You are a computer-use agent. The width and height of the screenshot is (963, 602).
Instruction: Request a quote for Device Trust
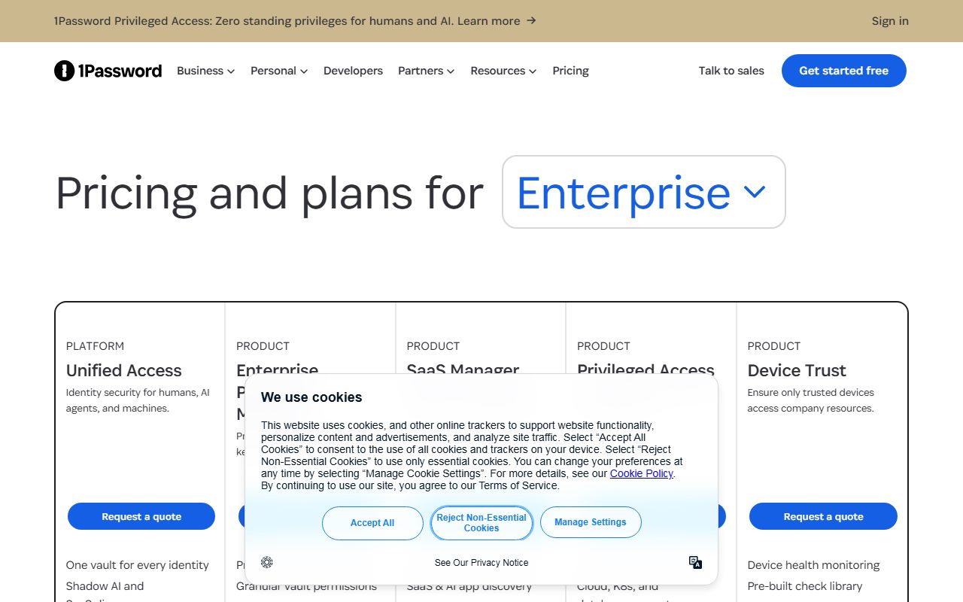pyautogui.click(x=823, y=516)
